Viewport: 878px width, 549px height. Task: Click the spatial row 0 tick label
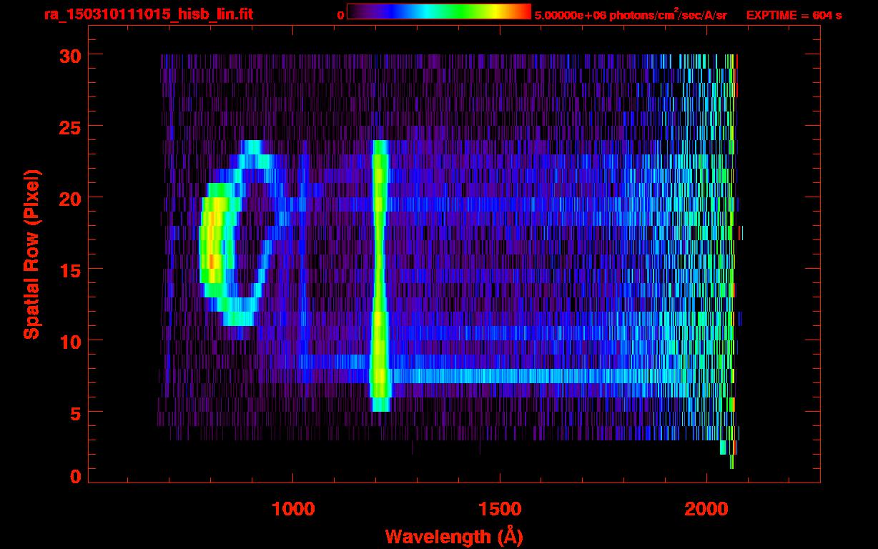tap(77, 477)
